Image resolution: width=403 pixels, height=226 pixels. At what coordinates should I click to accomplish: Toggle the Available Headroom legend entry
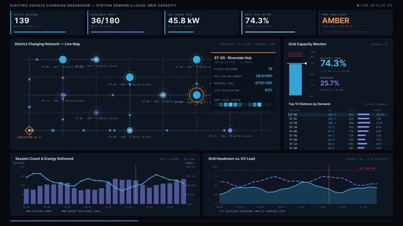236,211
